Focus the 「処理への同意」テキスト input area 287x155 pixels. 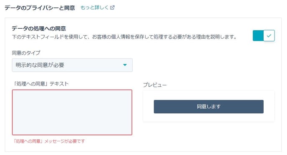click(x=72, y=112)
